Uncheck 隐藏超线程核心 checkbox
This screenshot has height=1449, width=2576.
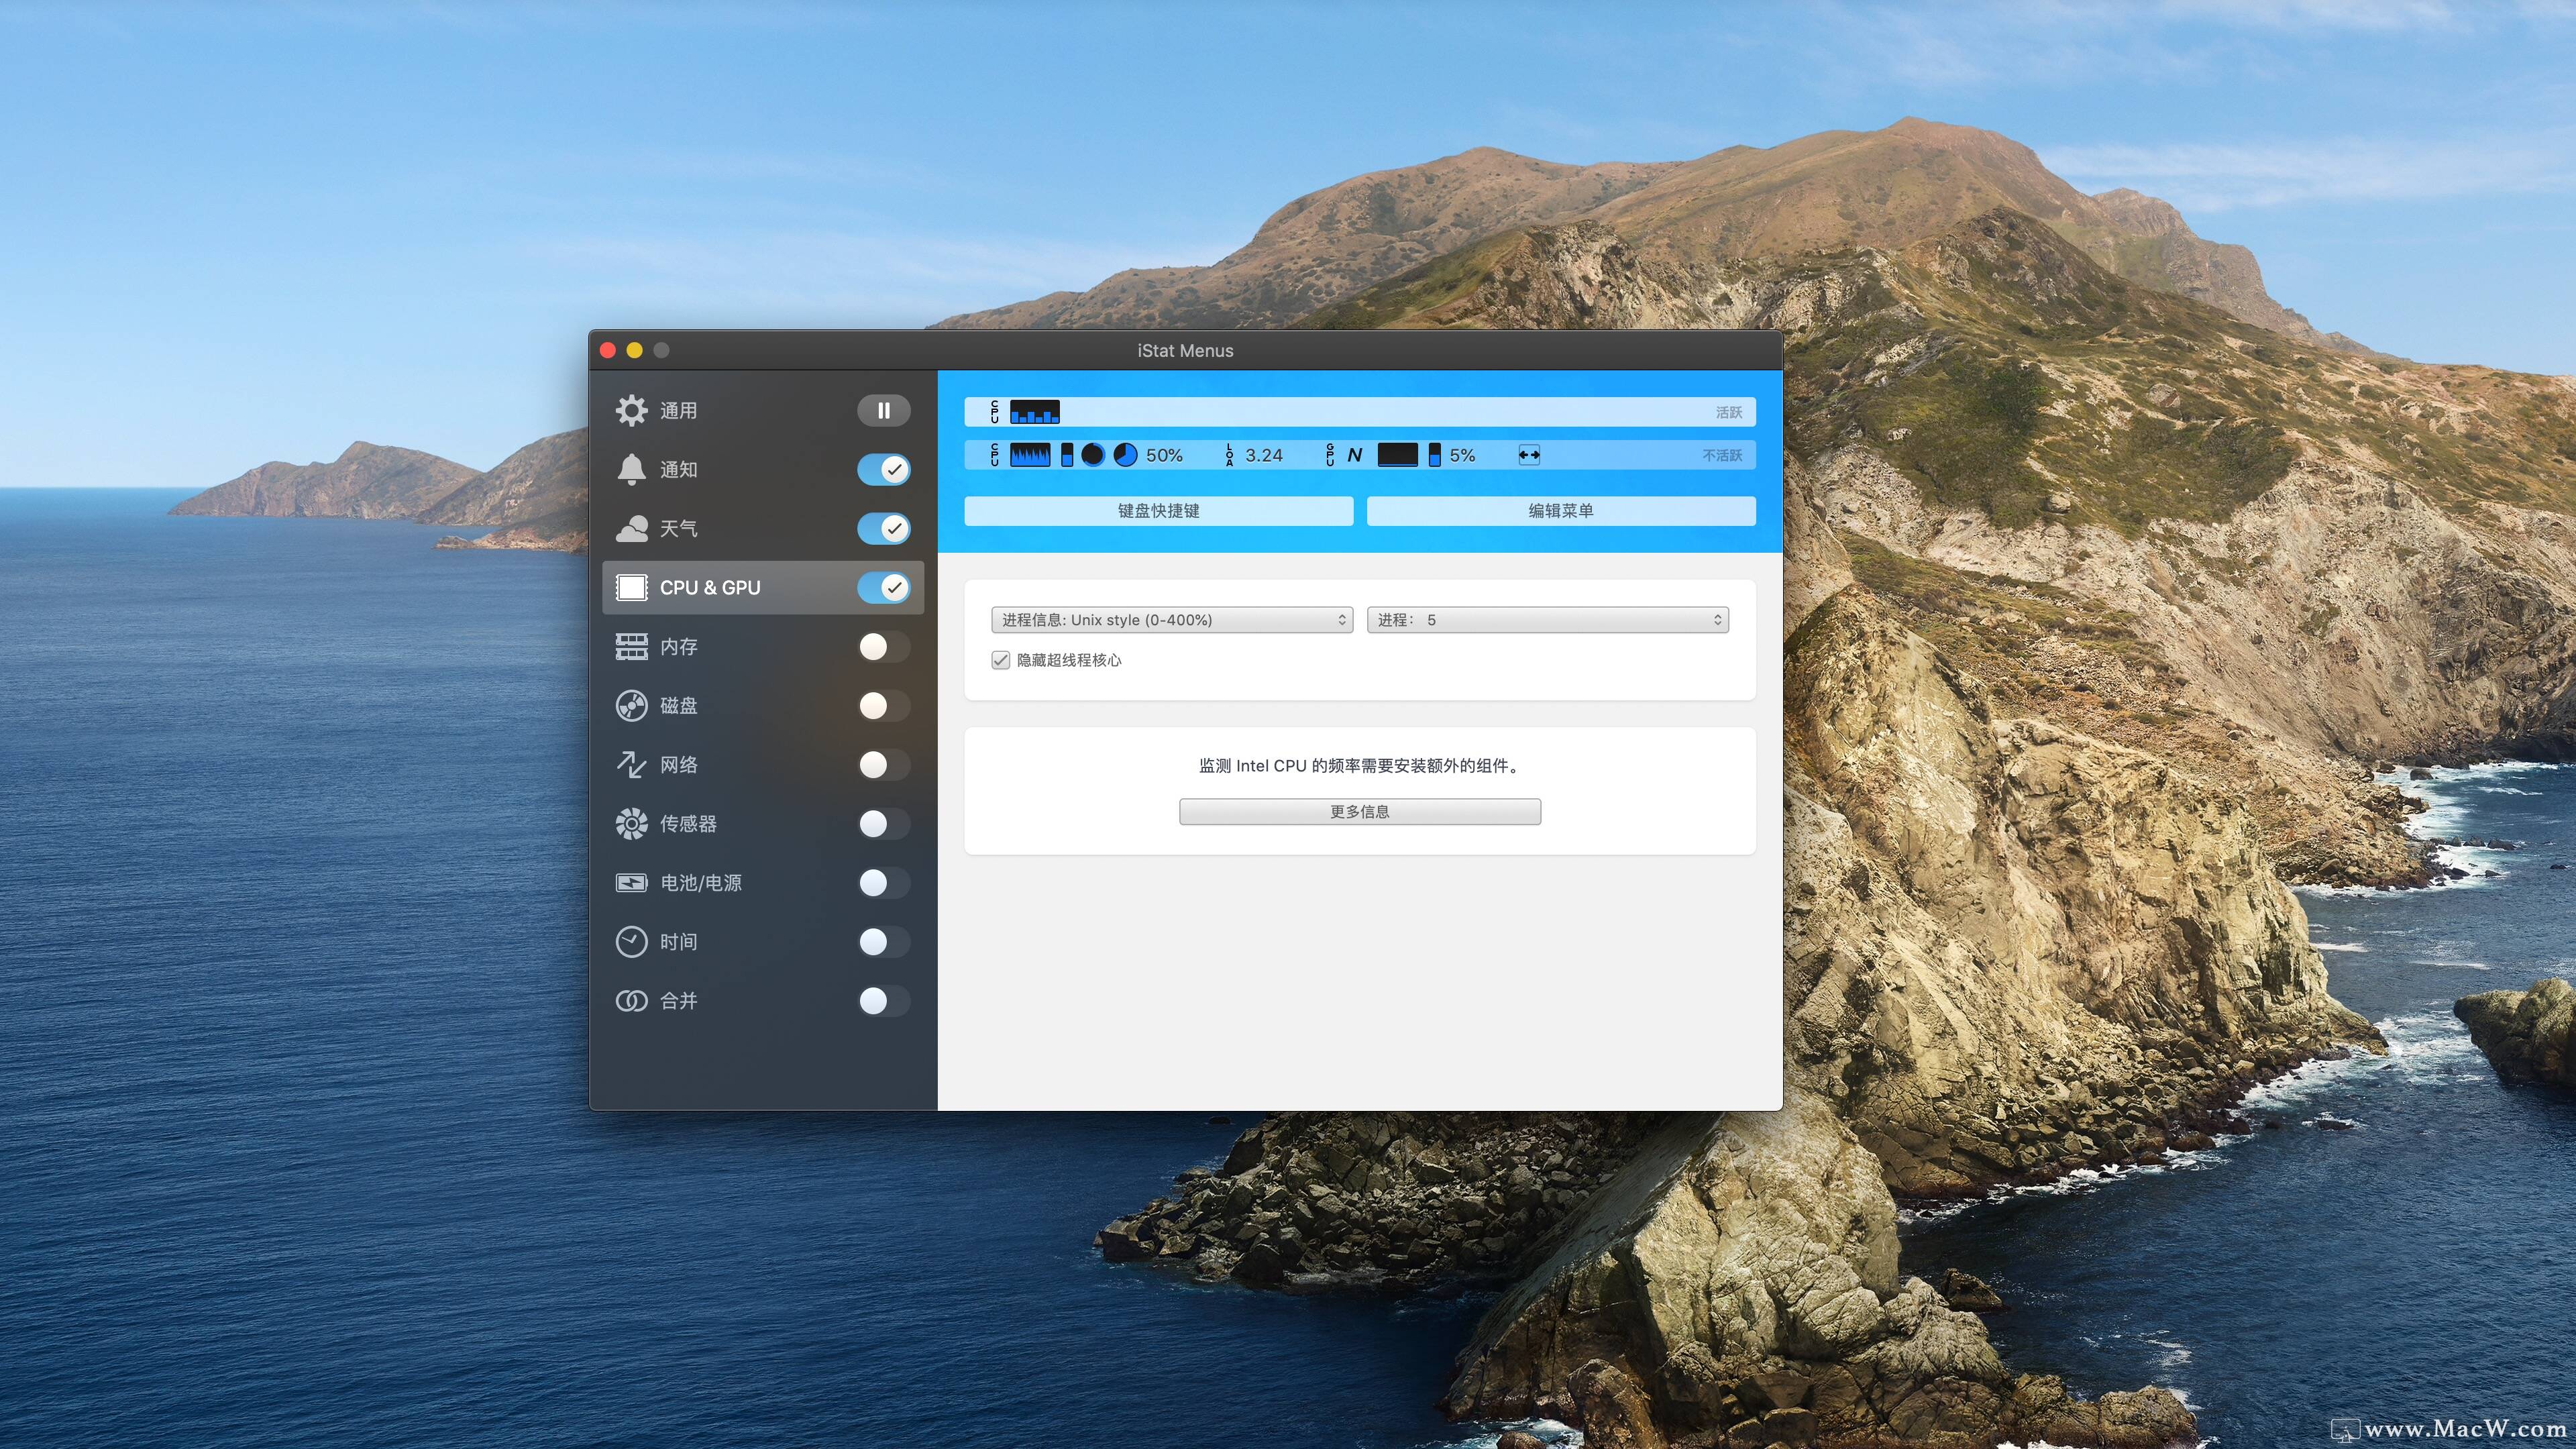click(1000, 660)
